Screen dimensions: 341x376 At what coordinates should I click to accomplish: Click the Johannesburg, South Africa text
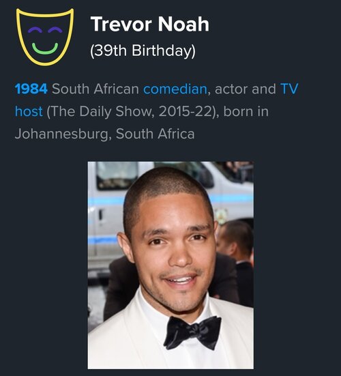105,134
